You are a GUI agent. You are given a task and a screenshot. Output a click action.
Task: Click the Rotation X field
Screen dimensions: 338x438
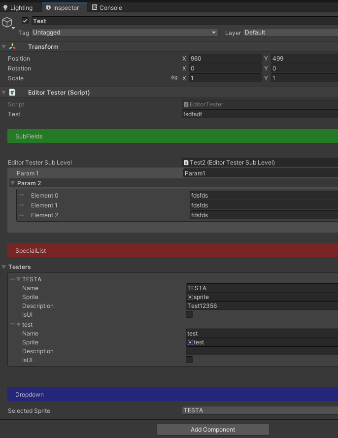pyautogui.click(x=225, y=68)
